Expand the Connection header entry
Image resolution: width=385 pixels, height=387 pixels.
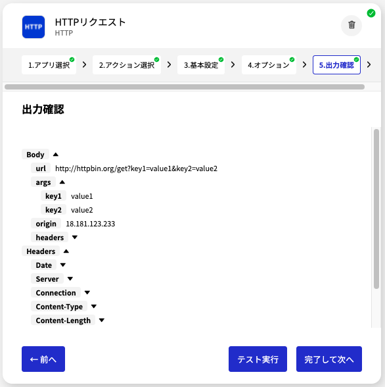click(87, 293)
